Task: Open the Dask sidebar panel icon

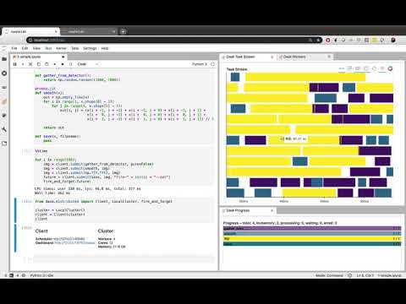Action: coord(4,101)
